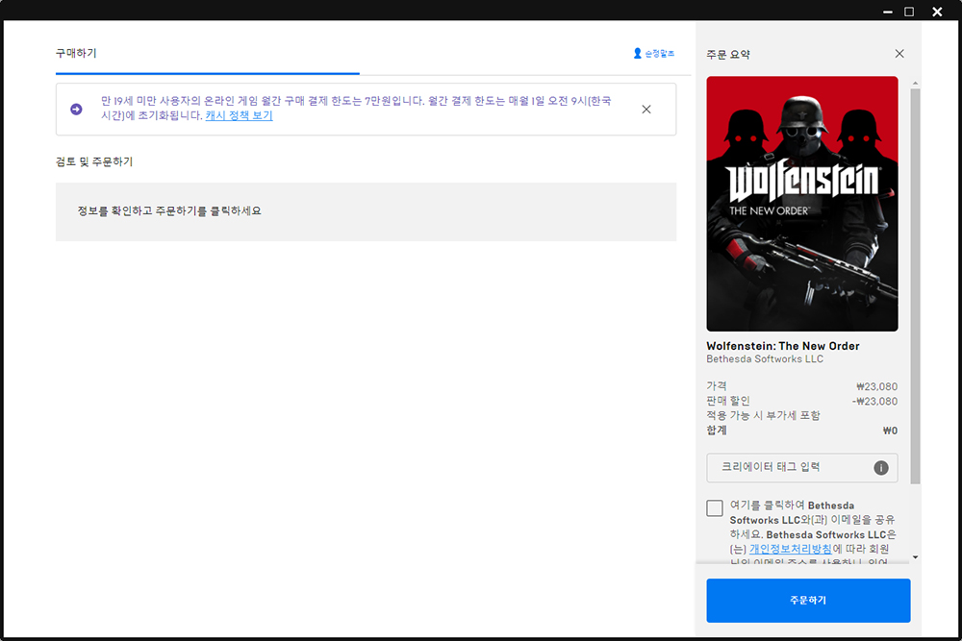Click the ₩0 total value
Viewport: 962px width, 641px height.
[x=890, y=431]
